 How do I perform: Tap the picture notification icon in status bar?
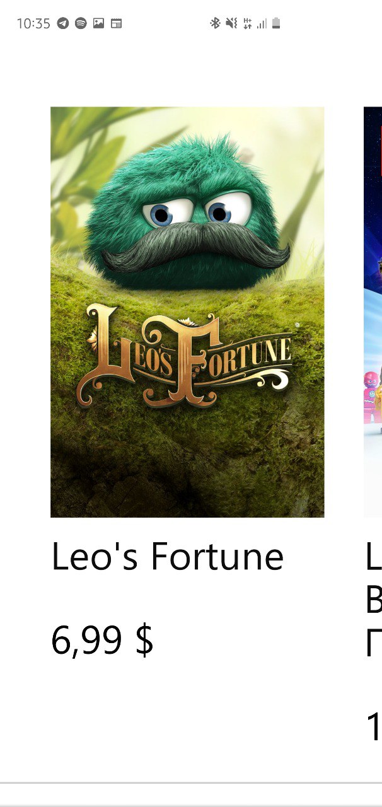coord(98,24)
